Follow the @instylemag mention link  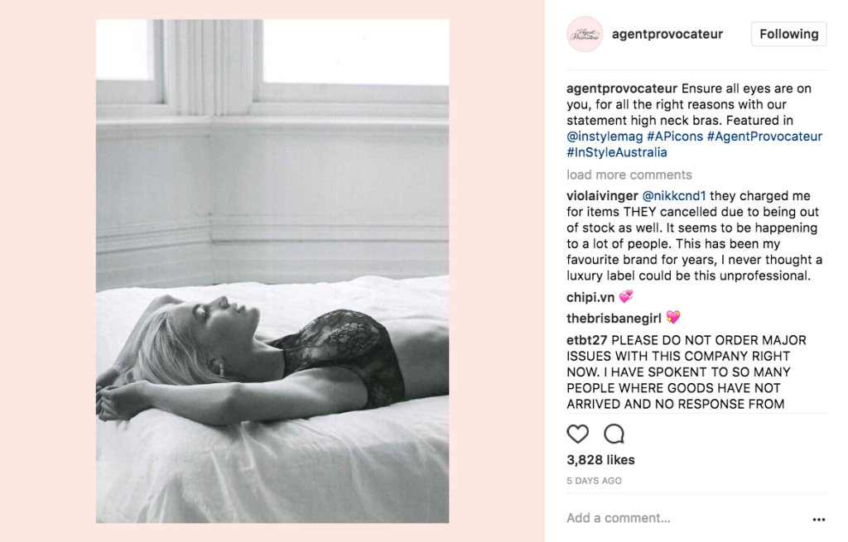[x=605, y=137]
